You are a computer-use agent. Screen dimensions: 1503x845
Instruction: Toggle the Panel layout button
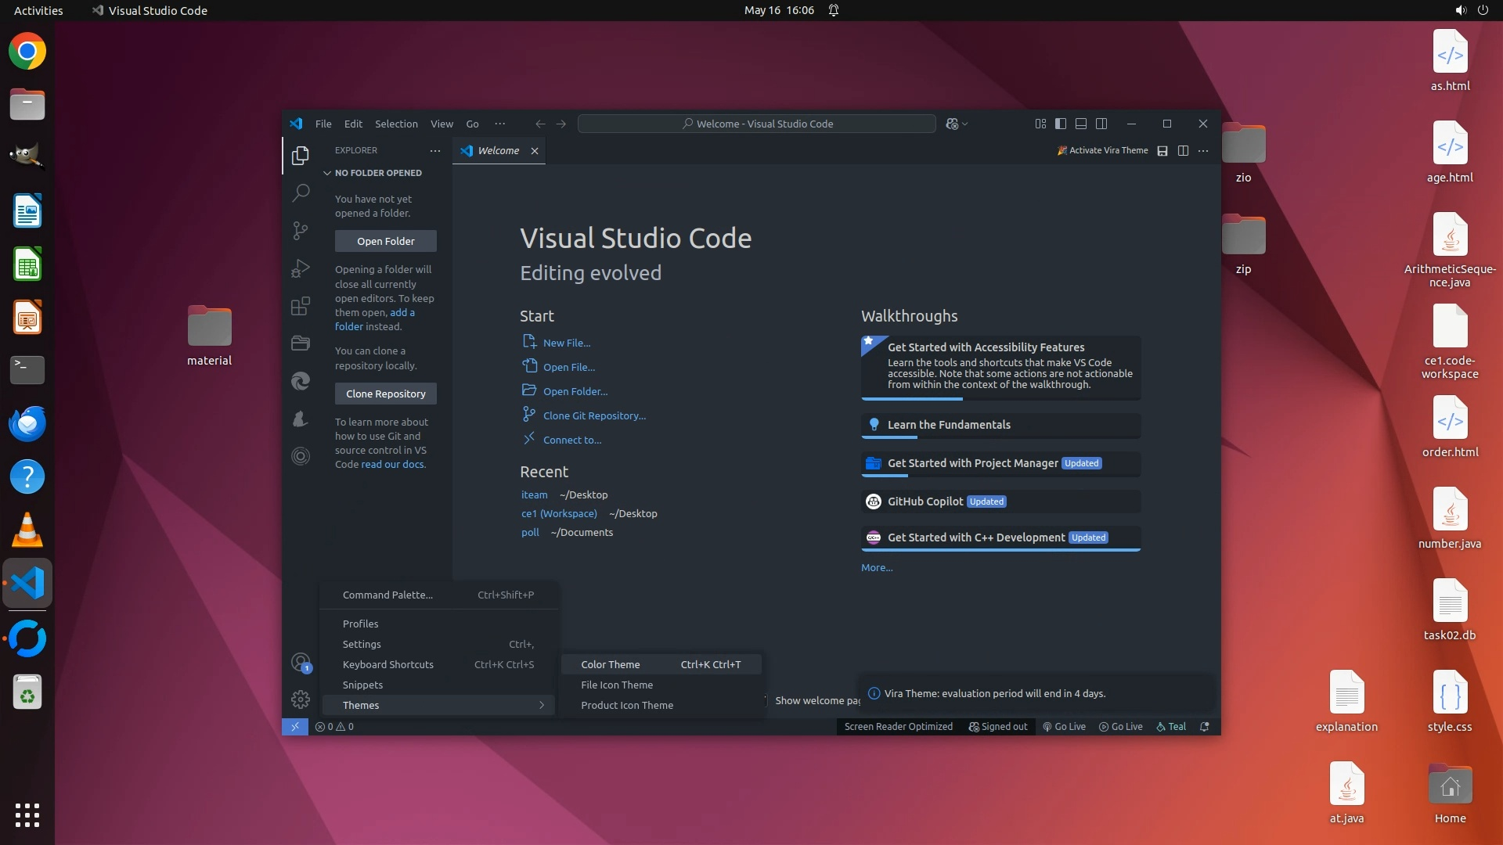(x=1081, y=124)
